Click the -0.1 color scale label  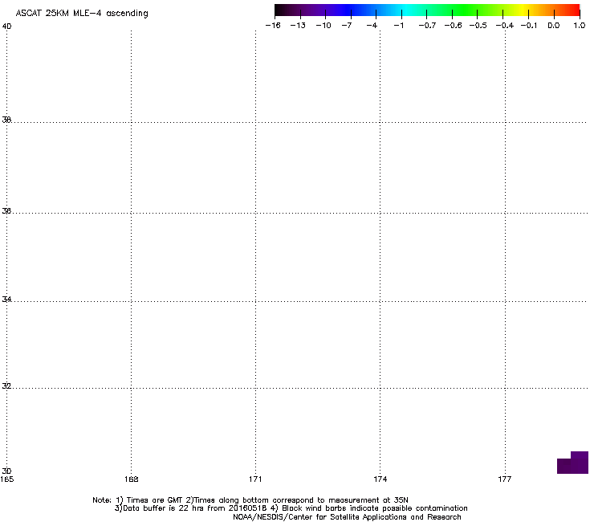(x=529, y=26)
